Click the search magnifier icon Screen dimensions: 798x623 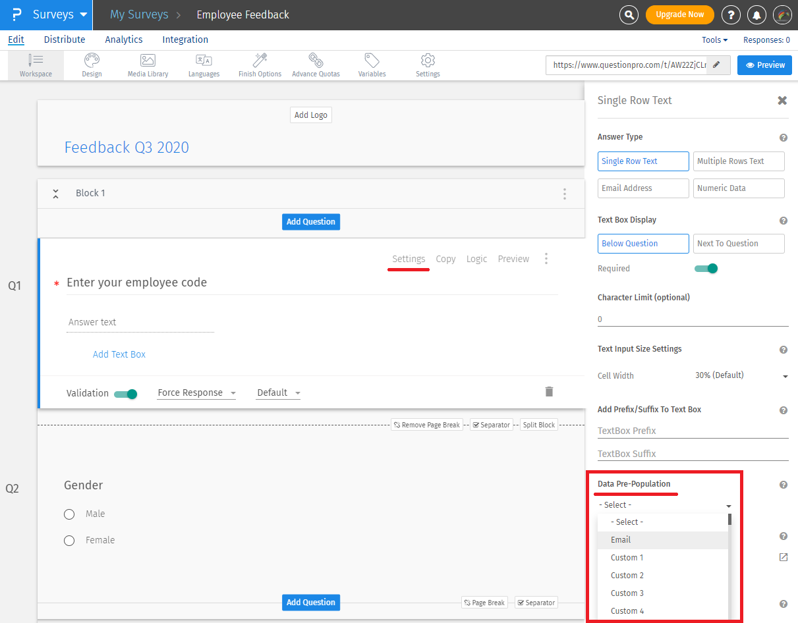pyautogui.click(x=630, y=14)
